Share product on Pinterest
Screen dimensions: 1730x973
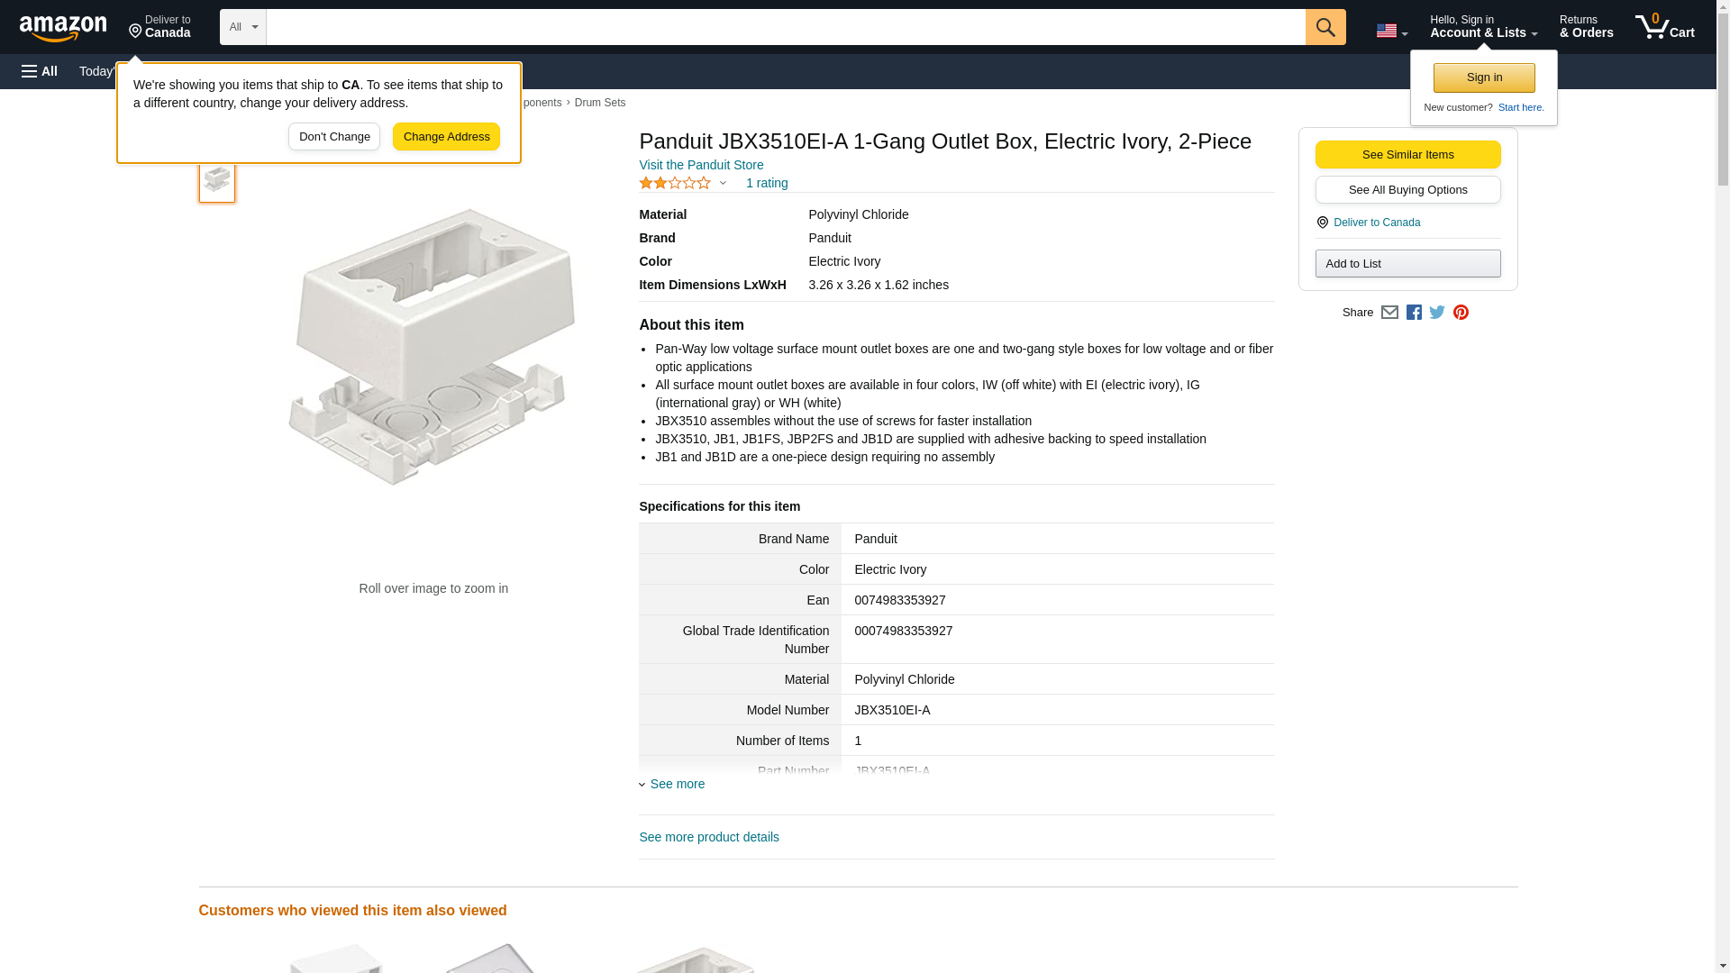coord(1461,313)
